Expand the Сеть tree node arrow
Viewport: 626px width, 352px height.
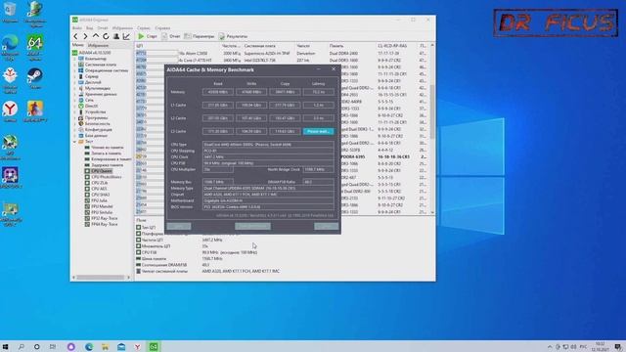[74, 100]
